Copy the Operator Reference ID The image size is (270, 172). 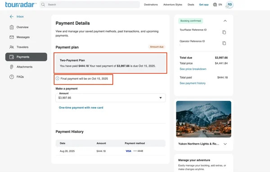(x=224, y=43)
